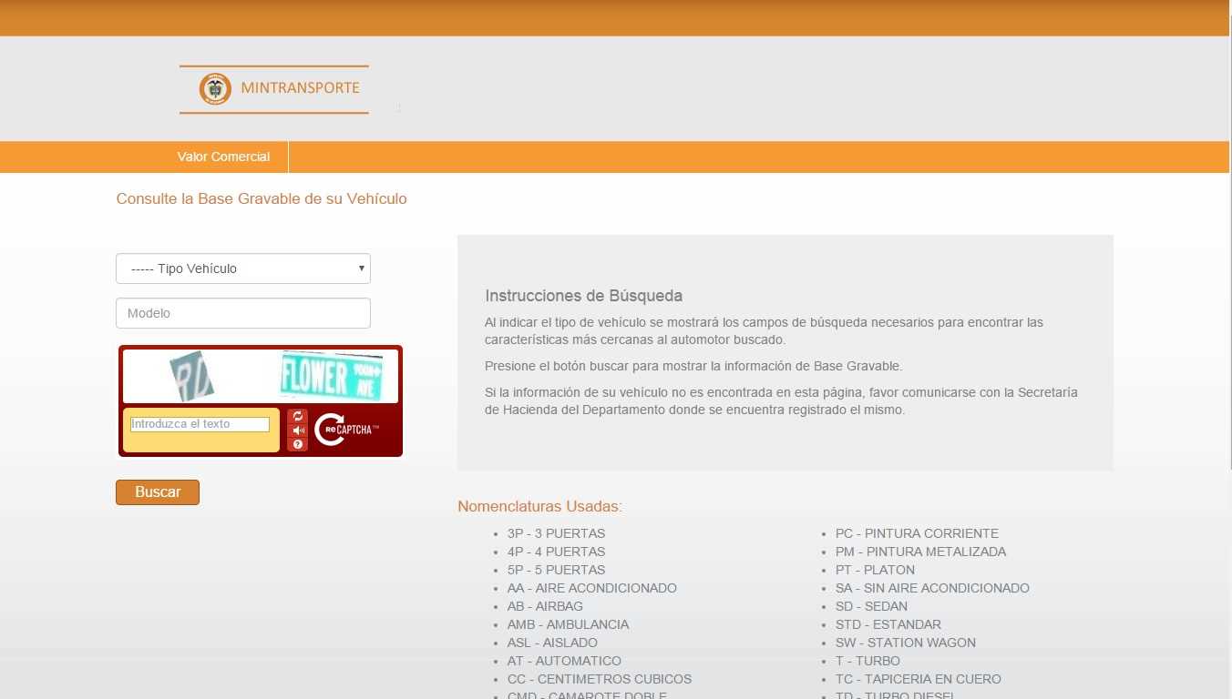The height and width of the screenshot is (699, 1232).
Task: Click the 'Nomenclaturas Usadas' heading
Action: pos(539,506)
